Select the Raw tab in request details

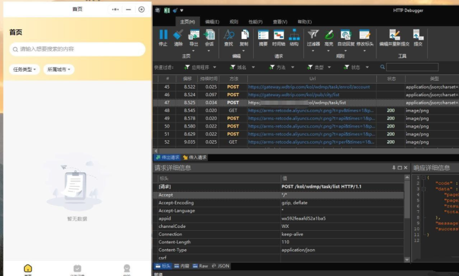point(200,266)
